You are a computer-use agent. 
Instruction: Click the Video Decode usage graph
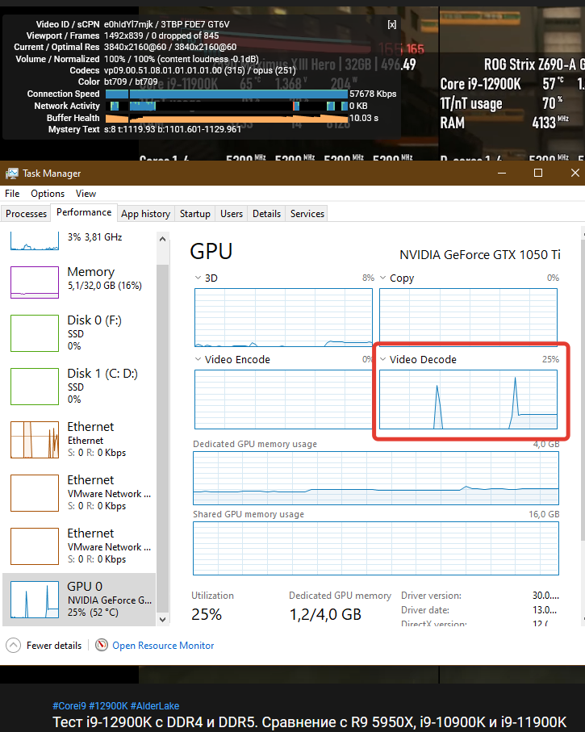(x=468, y=399)
